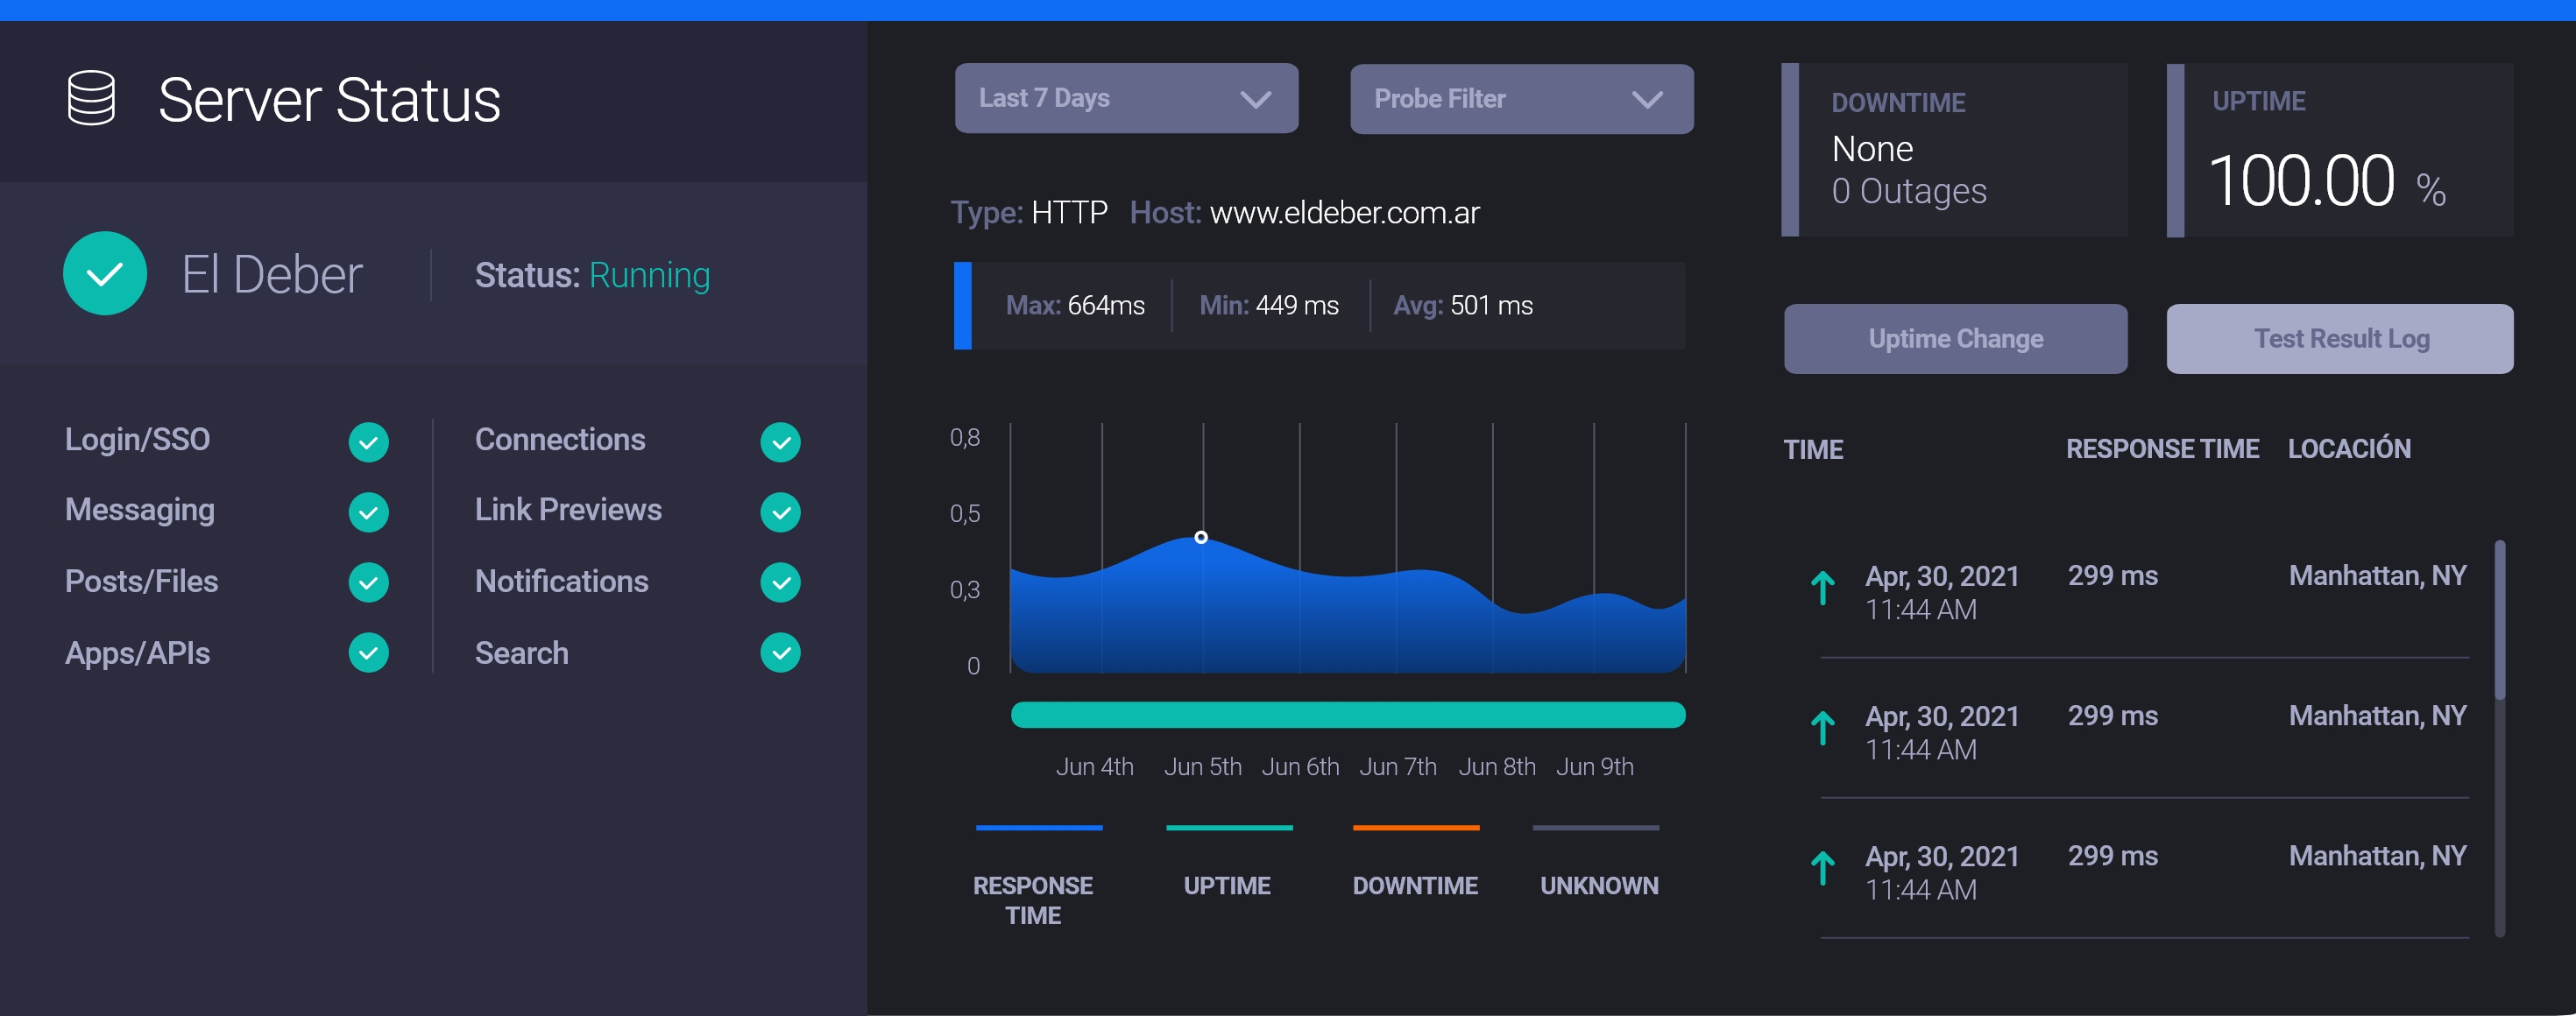Click the RESPONSE TIME legend label
The height and width of the screenshot is (1016, 2576).
point(1033,899)
